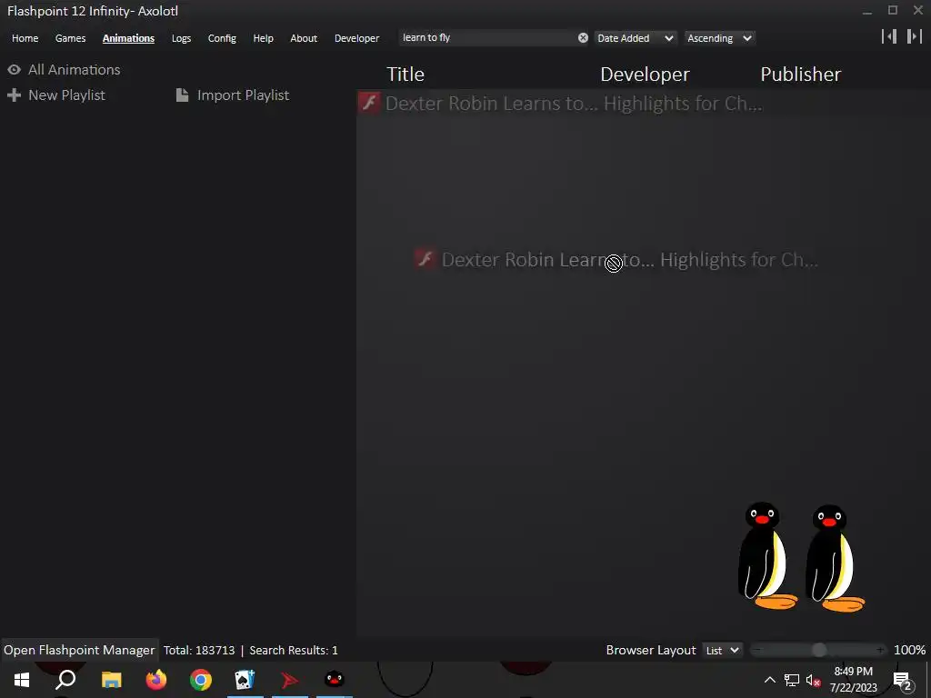Select the Animations tab
The width and height of the screenshot is (931, 698).
point(128,38)
